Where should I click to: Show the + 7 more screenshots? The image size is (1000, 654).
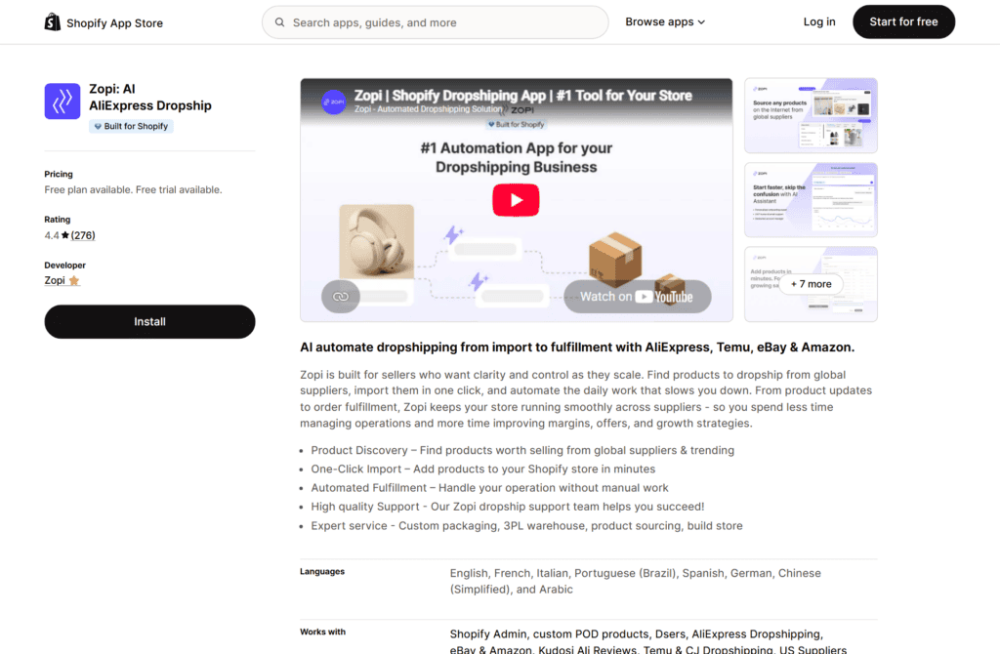(811, 284)
